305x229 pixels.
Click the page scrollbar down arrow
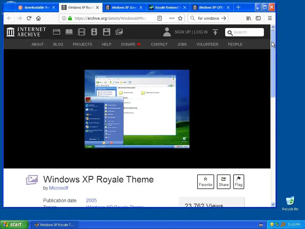(273, 205)
